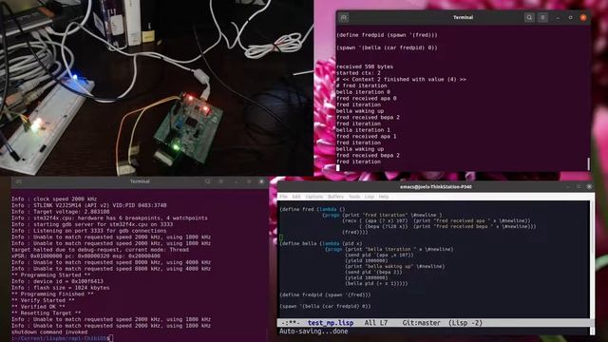The image size is (608, 342).
Task: Click the emacs window title bar
Action: pyautogui.click(x=436, y=186)
